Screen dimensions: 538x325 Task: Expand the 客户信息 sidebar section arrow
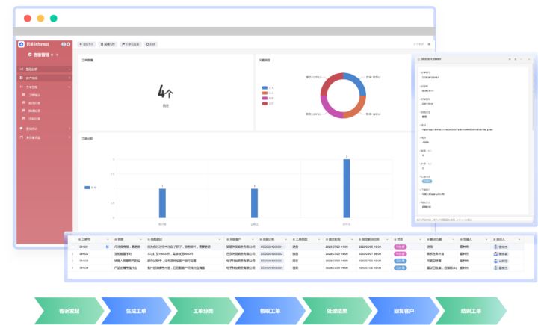point(69,78)
